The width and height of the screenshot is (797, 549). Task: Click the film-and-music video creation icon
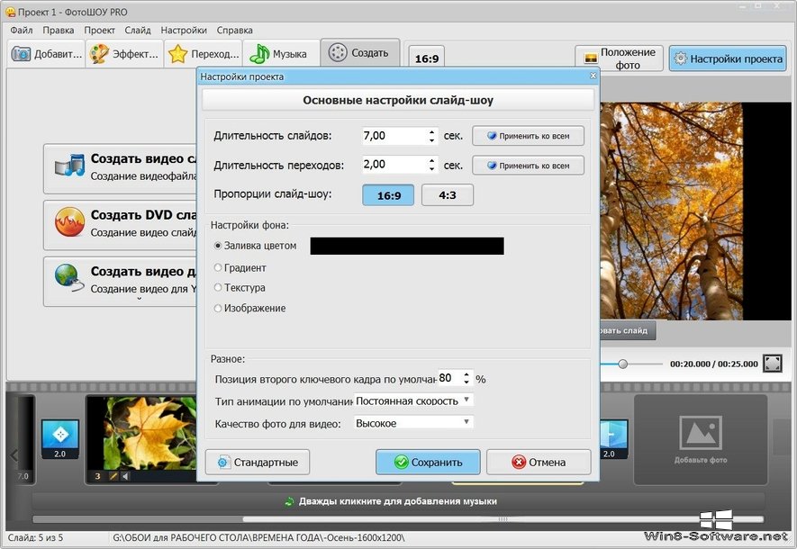[x=69, y=166]
